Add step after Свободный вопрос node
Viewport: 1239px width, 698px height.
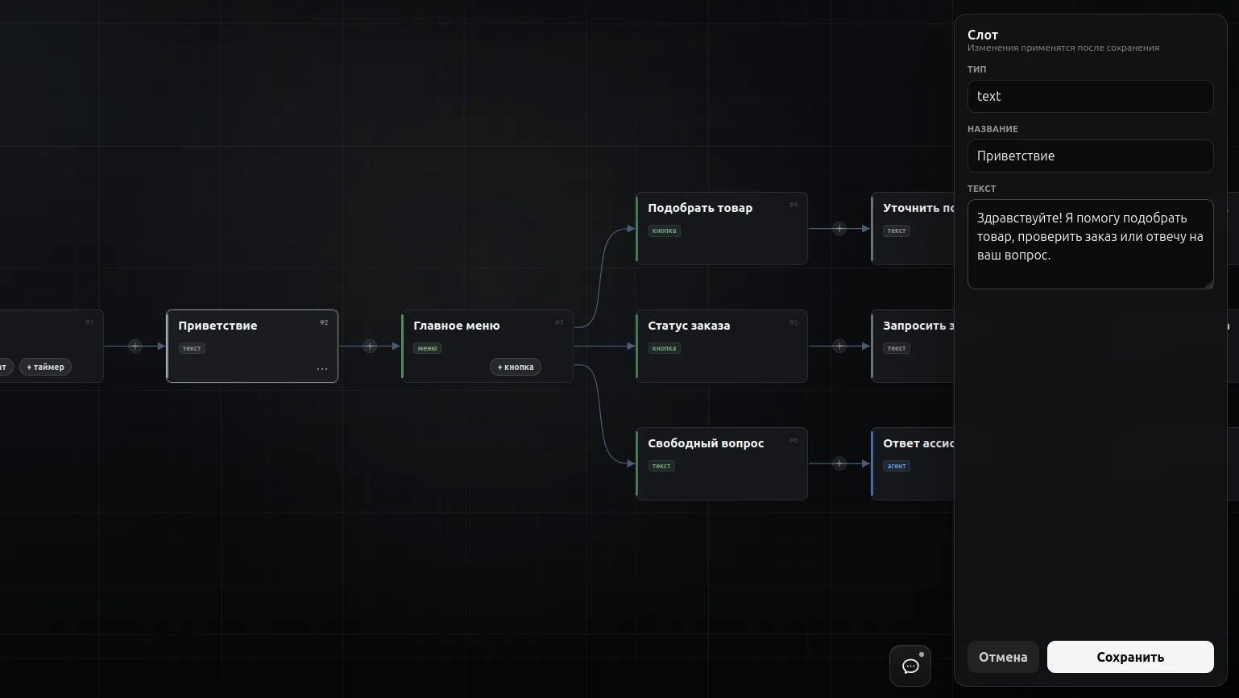pos(839,463)
